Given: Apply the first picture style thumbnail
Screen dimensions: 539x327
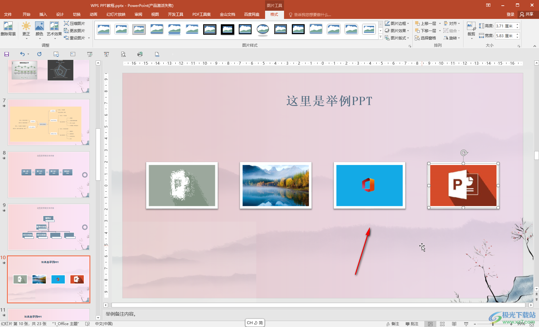Looking at the screenshot, I should pyautogui.click(x=104, y=29).
